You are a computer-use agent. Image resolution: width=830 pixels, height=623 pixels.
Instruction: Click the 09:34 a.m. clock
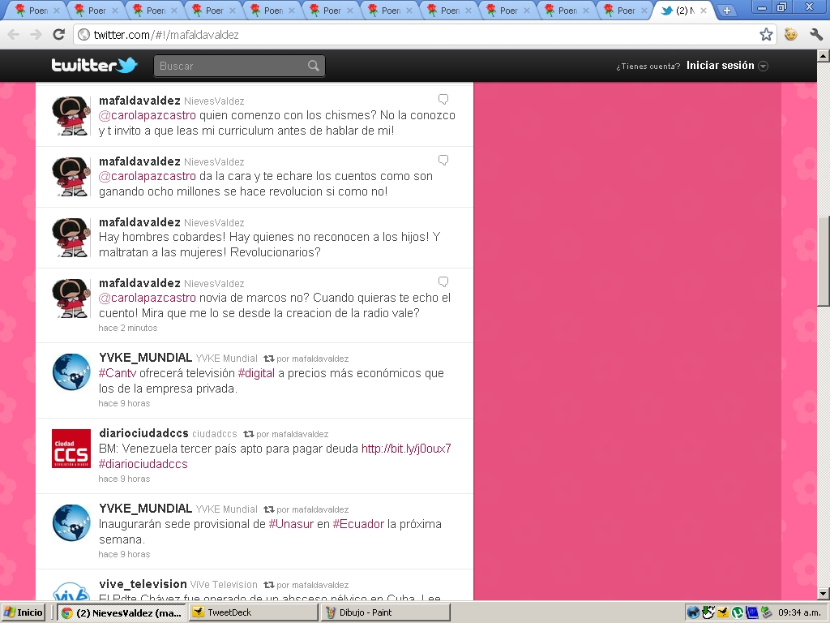tap(800, 613)
